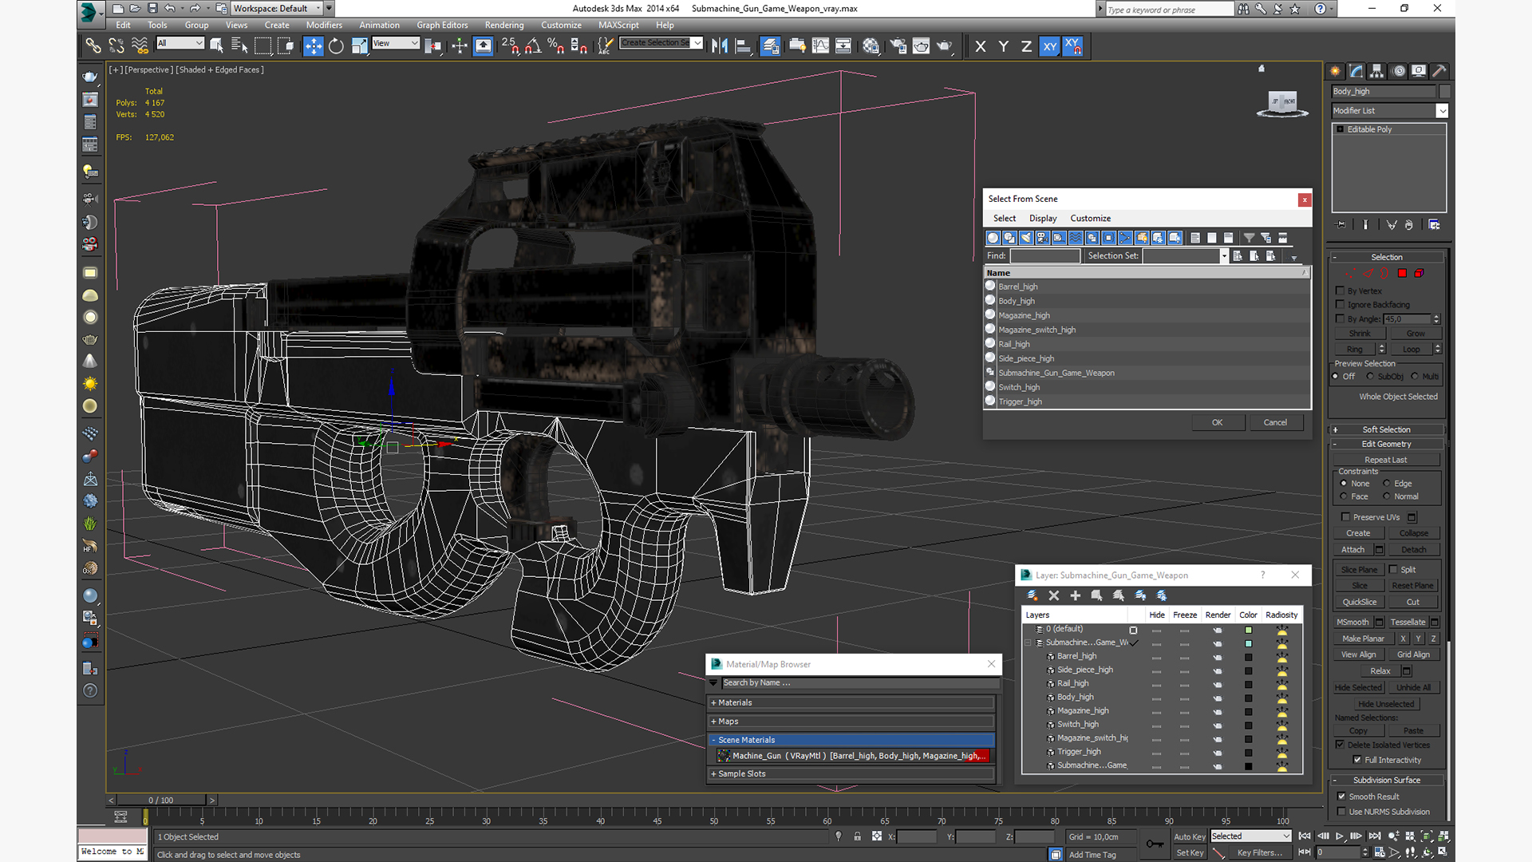Toggle Angle Snap in main toolbar
Screen dimensions: 1532x862
click(x=533, y=46)
